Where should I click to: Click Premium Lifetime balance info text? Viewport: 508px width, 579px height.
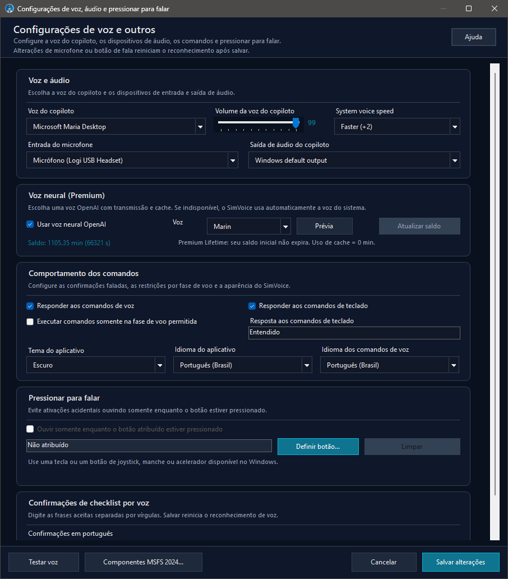point(276,242)
